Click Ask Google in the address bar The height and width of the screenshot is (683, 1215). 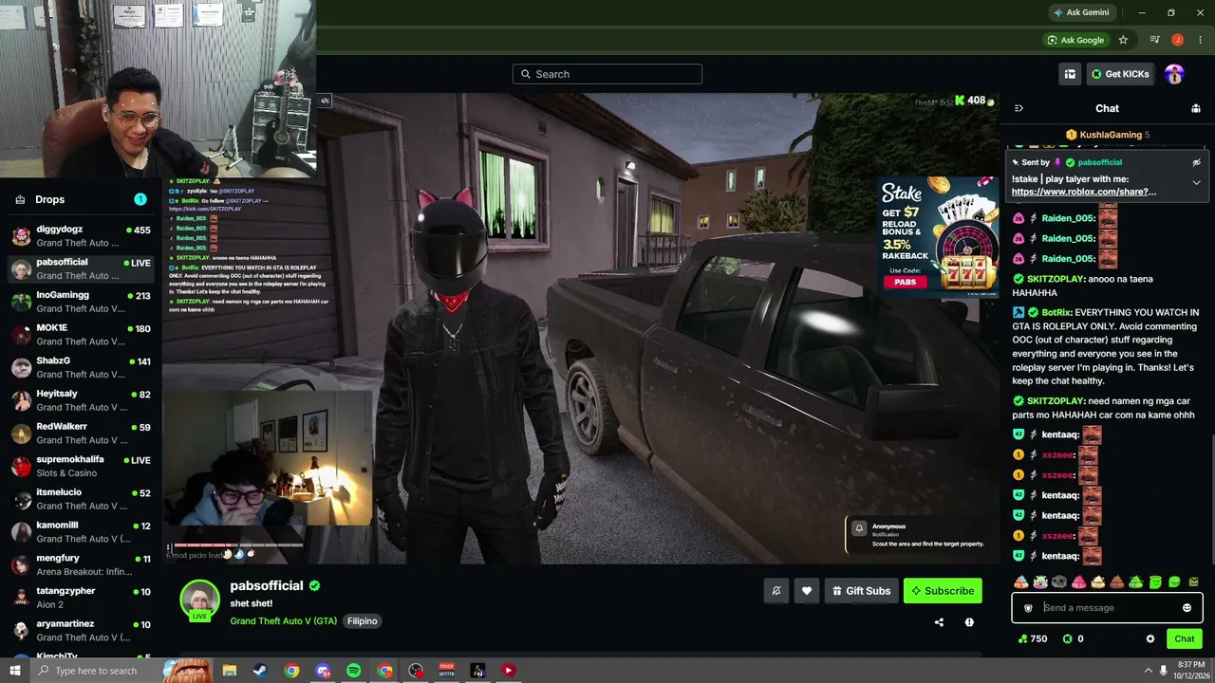tap(1076, 40)
